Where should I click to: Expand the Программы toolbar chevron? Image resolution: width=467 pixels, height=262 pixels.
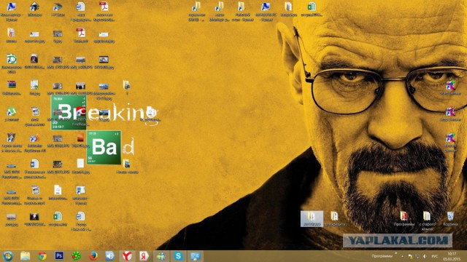(x=395, y=253)
